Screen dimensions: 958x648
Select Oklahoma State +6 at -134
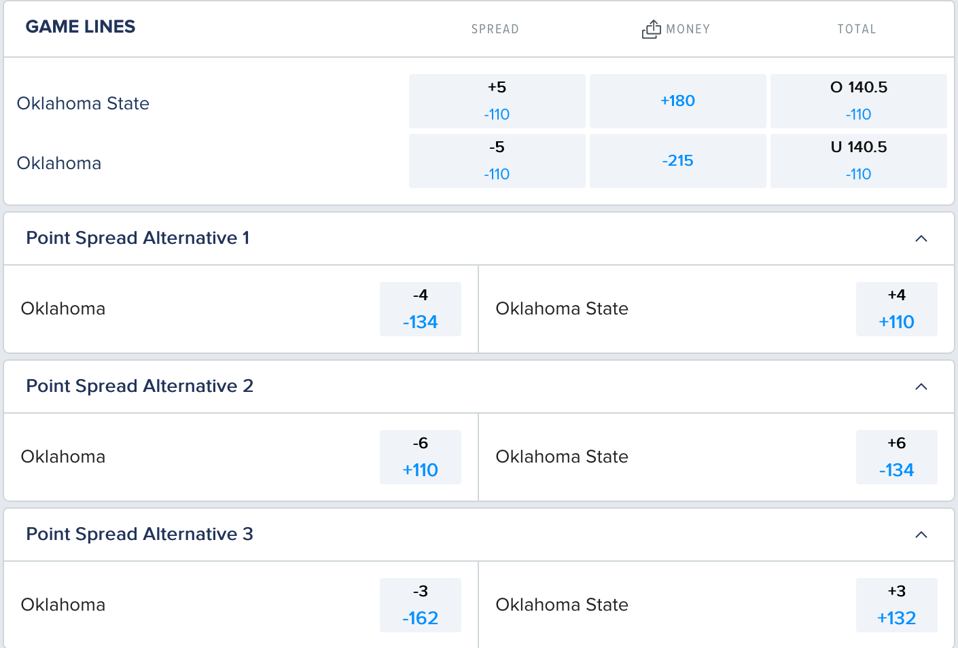point(897,457)
